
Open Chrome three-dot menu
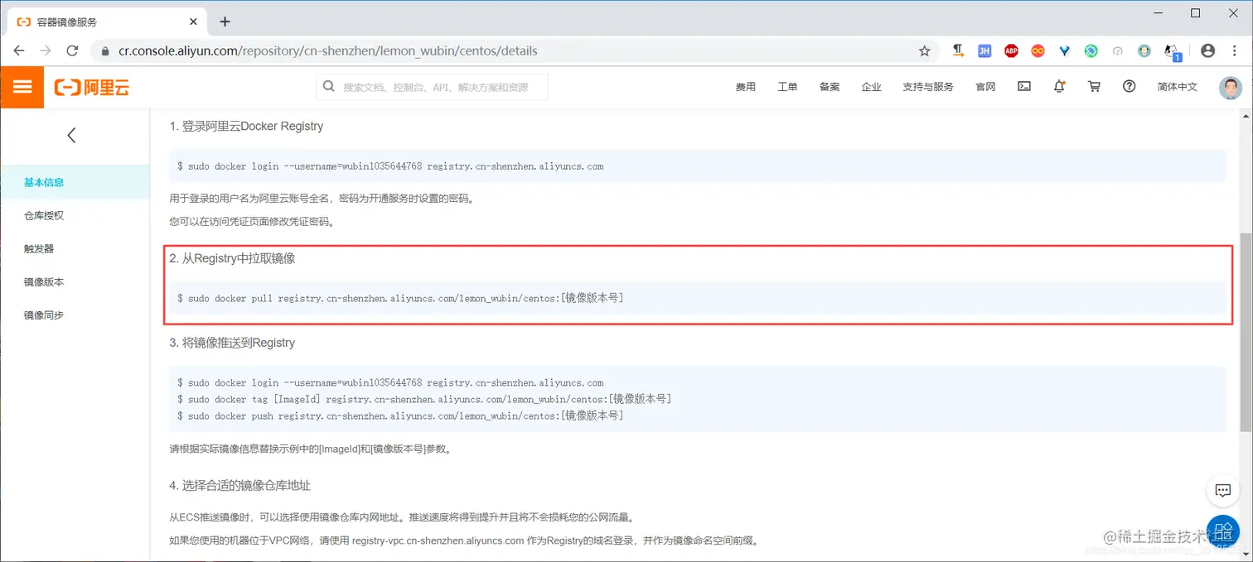[x=1234, y=50]
